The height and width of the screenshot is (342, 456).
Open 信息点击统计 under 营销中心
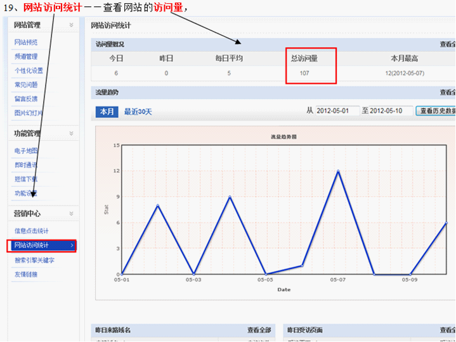point(31,231)
